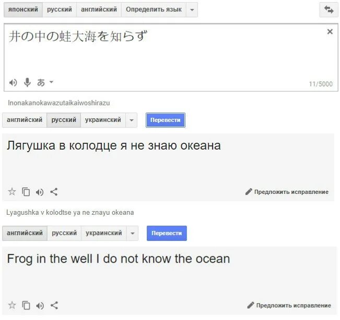Swap source and target languages
The width and height of the screenshot is (340, 320).
[x=329, y=9]
